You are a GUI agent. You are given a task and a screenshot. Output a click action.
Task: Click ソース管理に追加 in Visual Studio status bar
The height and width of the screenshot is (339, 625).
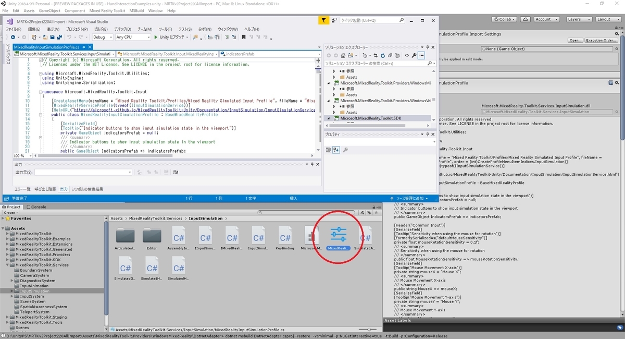[x=410, y=199]
